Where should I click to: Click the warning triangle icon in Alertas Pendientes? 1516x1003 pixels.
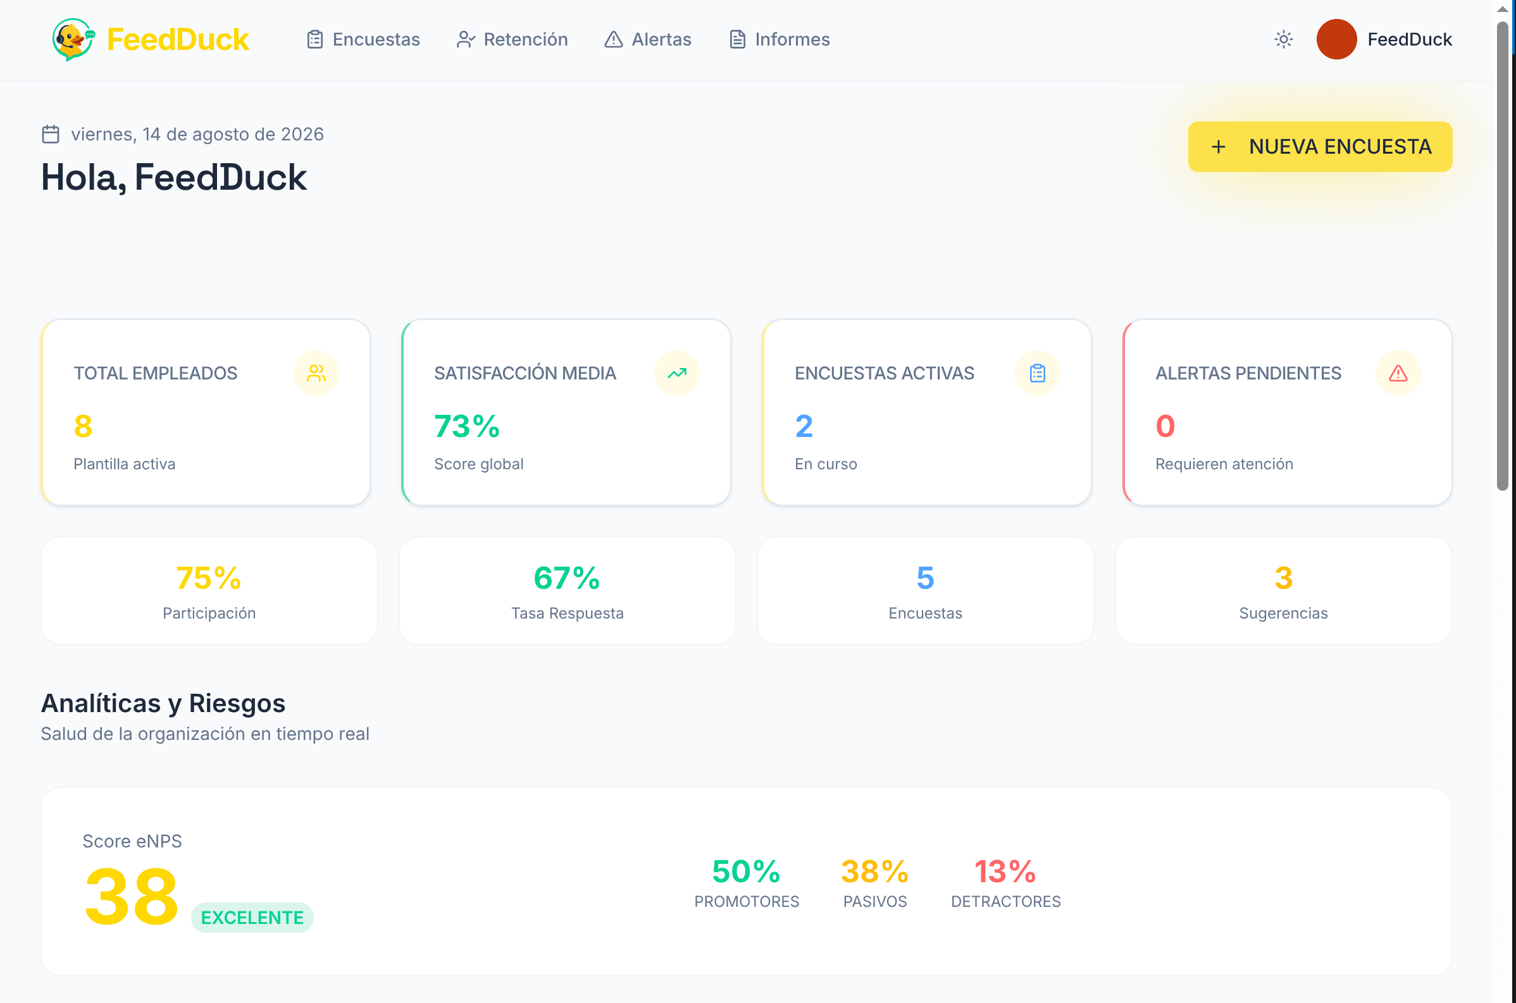pos(1398,373)
